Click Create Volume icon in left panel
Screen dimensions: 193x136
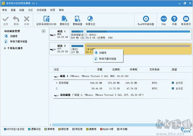6,36
